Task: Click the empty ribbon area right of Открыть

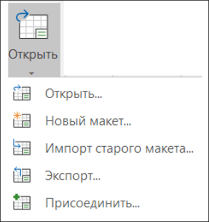Action: [x=133, y=38]
